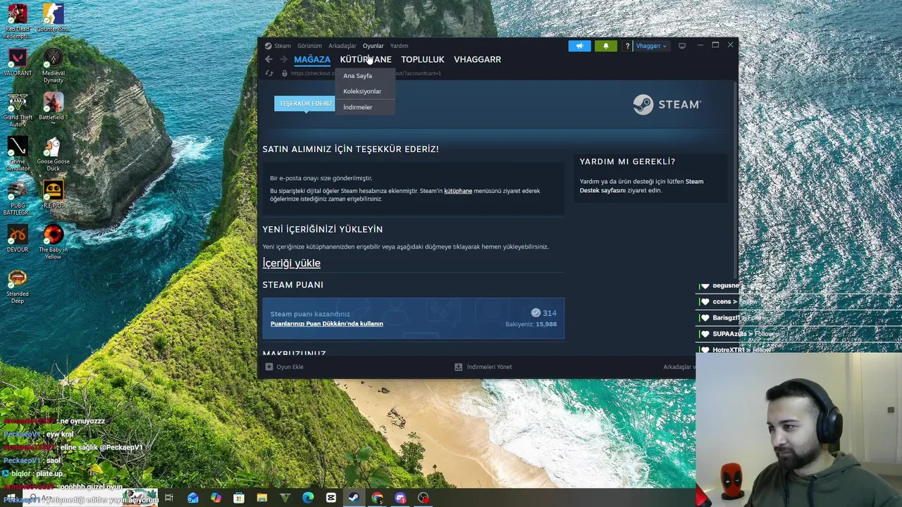Click the Steam icon in the taskbar
The image size is (902, 507).
click(354, 498)
